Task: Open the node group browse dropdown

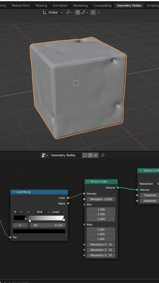Action: pos(45,155)
